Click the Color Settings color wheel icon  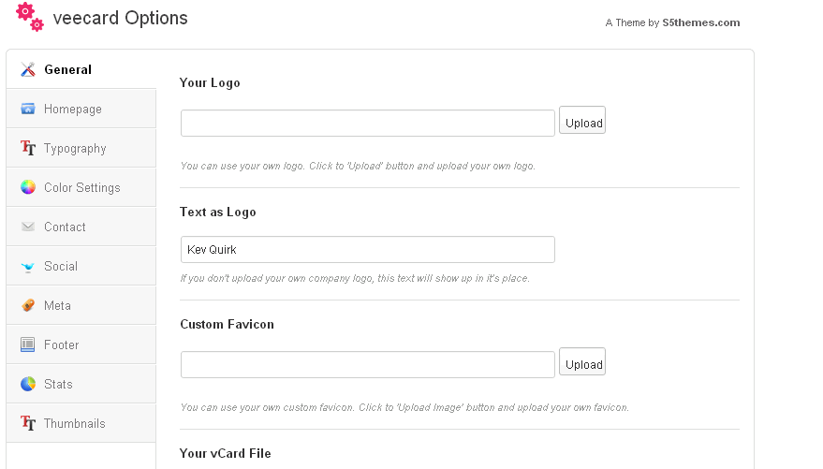(27, 187)
